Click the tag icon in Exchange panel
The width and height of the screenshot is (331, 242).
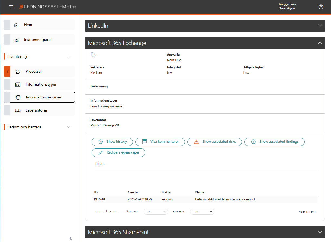pyautogui.click(x=93, y=55)
